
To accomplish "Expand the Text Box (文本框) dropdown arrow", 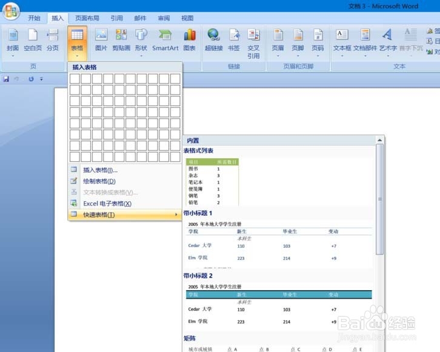I will tap(342, 56).
